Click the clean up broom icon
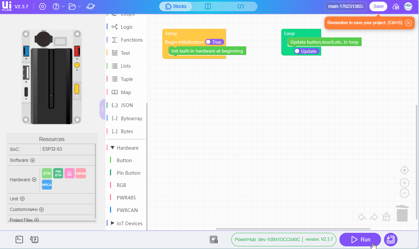 pyautogui.click(x=386, y=217)
